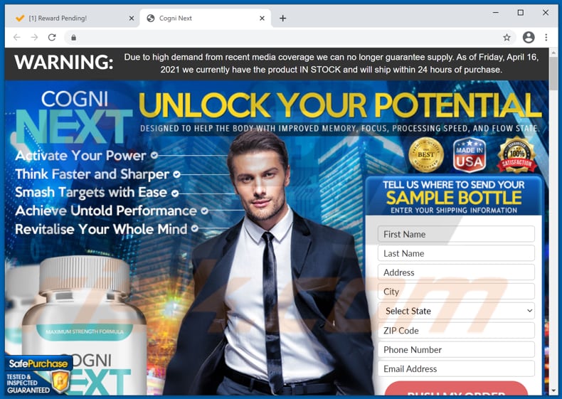View site security lock info
Image resolution: width=562 pixels, height=399 pixels.
click(73, 37)
